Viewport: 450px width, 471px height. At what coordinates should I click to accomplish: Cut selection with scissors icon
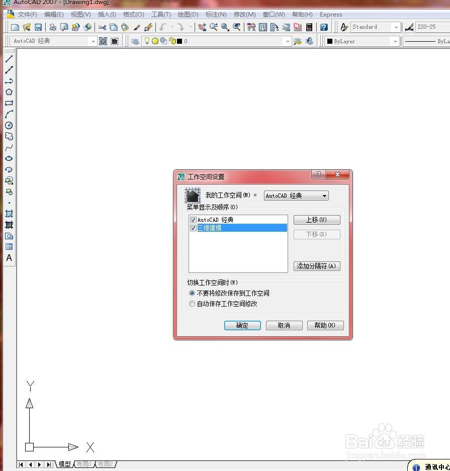point(102,27)
